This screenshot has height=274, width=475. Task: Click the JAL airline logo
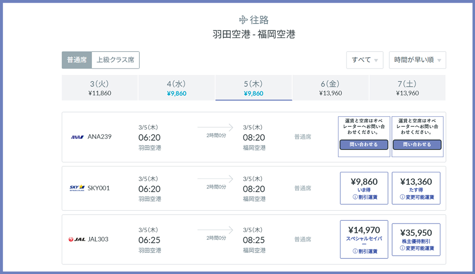coord(77,239)
